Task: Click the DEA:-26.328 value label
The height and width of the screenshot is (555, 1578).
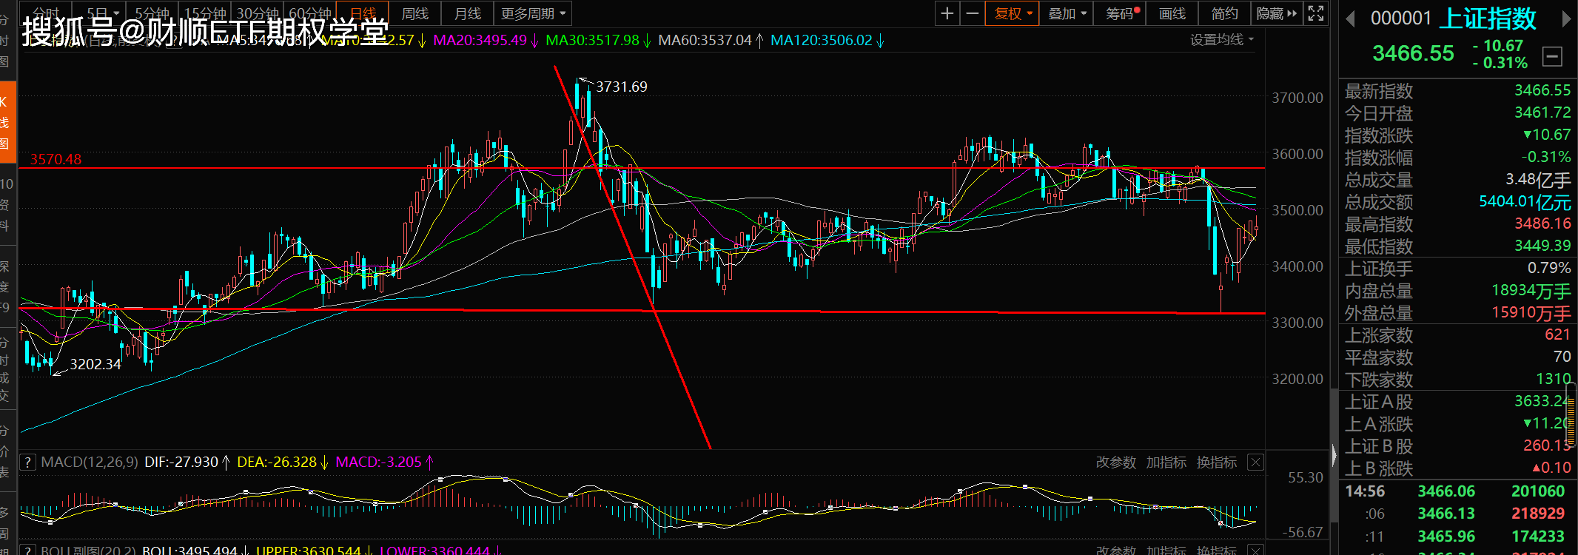Action: pos(277,462)
